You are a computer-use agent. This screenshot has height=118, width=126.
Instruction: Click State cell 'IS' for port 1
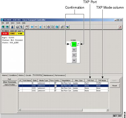(x=35, y=83)
